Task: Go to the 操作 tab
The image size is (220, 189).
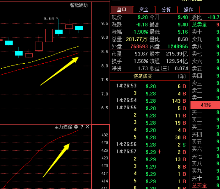Action: pos(188,10)
